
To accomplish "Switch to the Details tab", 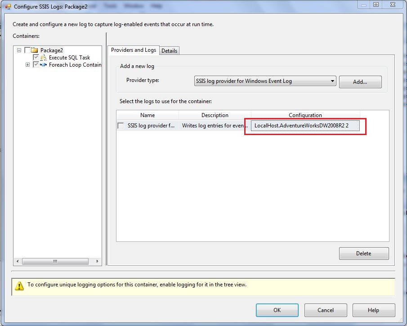I will [x=170, y=51].
